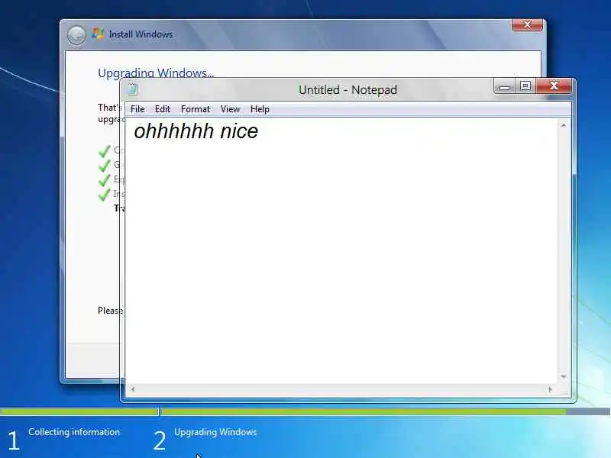611x458 pixels.
Task: Click the 'Untitled - Notepad' title text
Action: click(348, 90)
